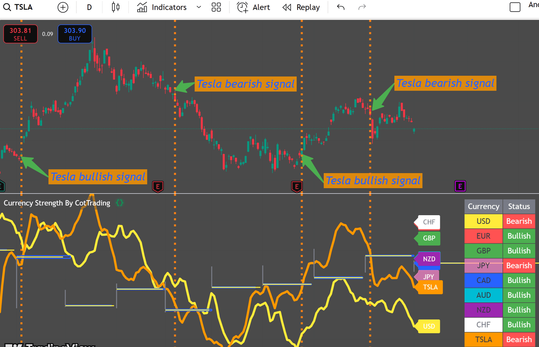Viewport: 539px width, 347px height.
Task: Click the Status column header in the table
Action: (519, 207)
